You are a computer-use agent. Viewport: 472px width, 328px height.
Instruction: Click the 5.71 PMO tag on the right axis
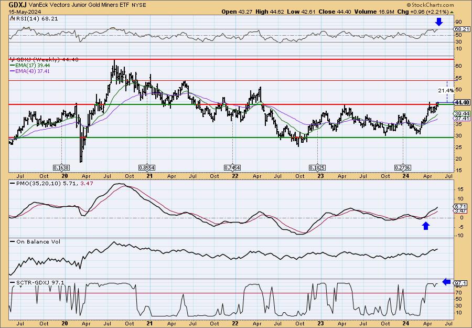pos(461,207)
